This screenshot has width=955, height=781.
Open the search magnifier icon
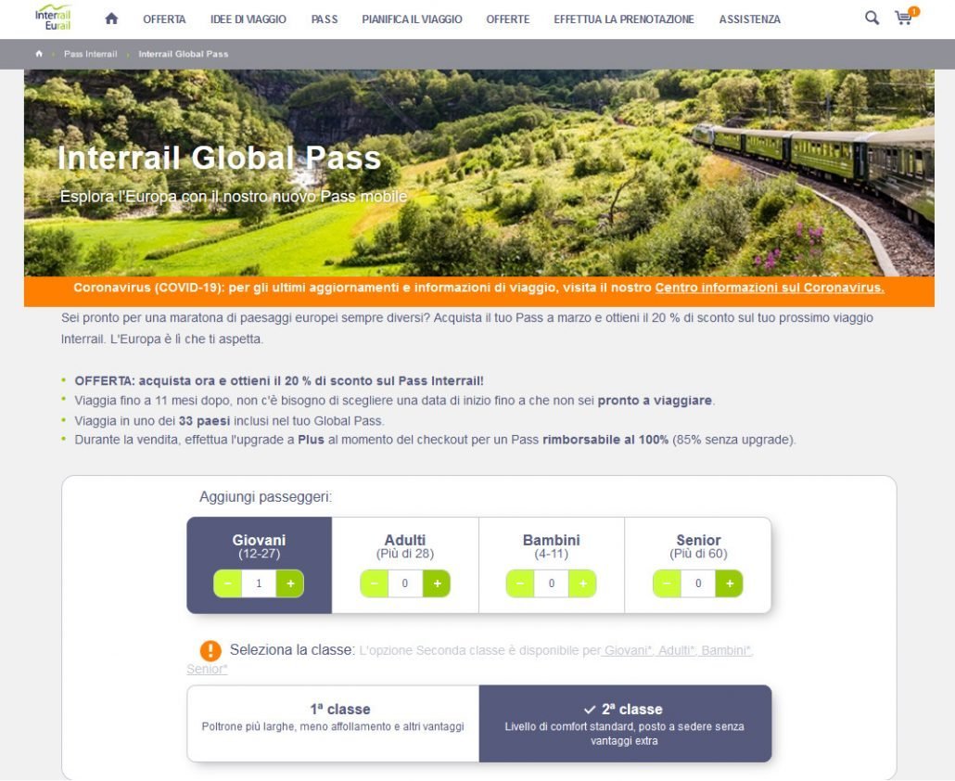[x=872, y=18]
